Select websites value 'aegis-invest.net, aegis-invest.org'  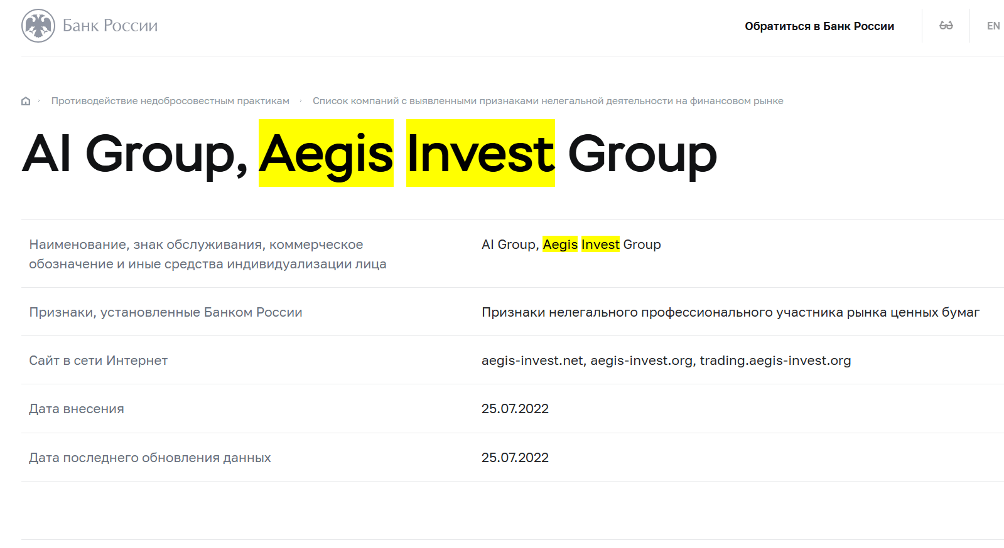click(666, 361)
